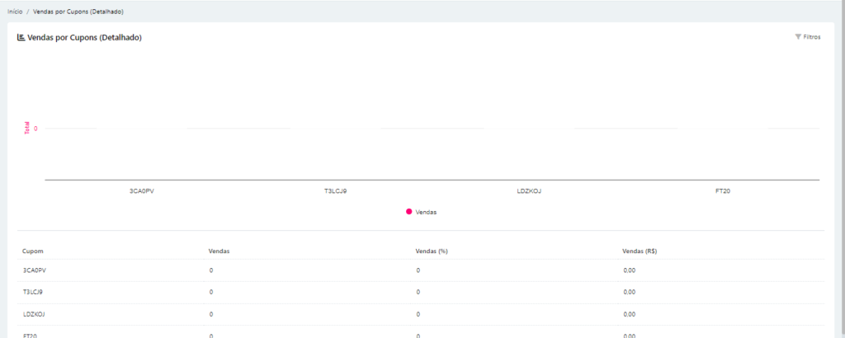This screenshot has width=845, height=338.
Task: Click the 3CA0PV label on chart axis
Action: (142, 190)
